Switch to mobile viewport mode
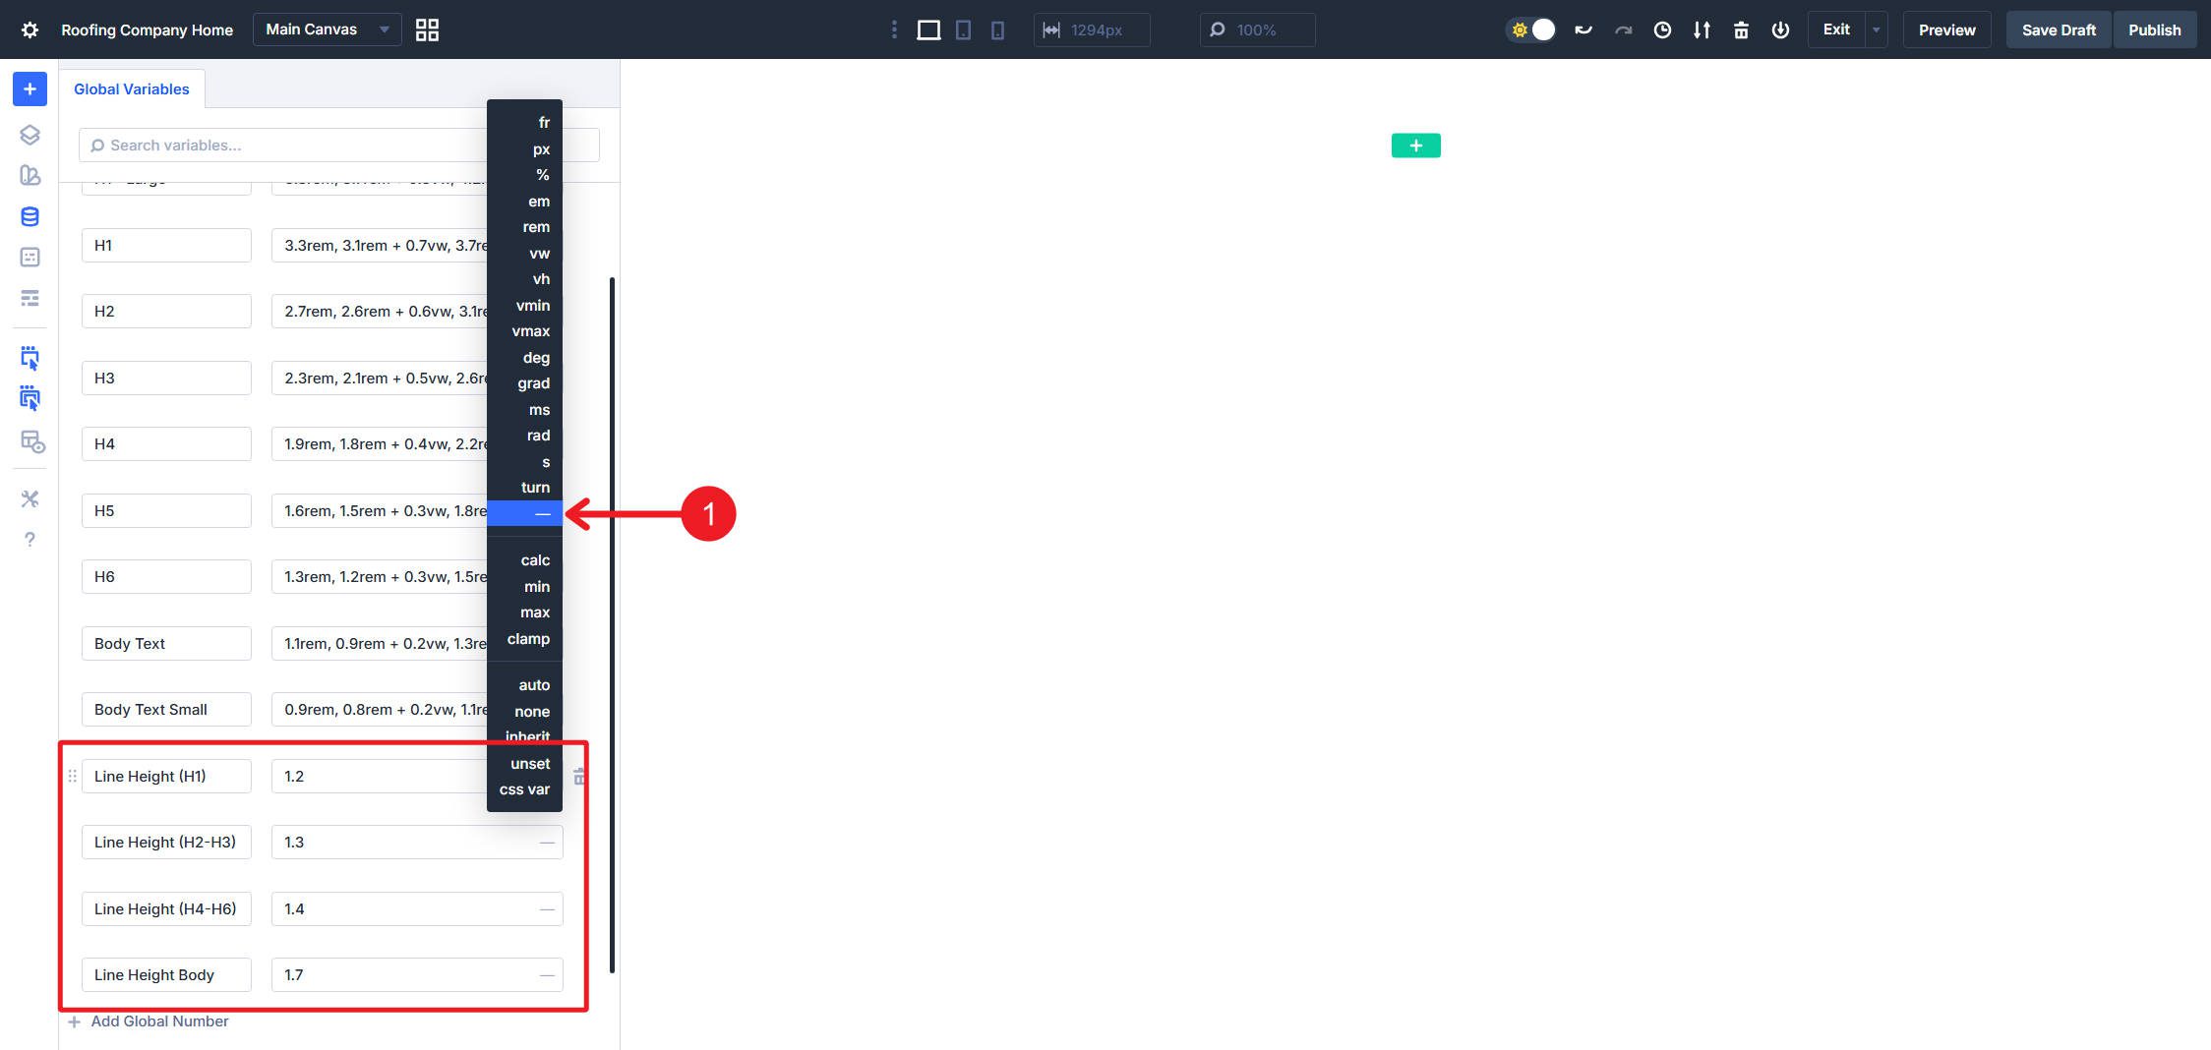 (997, 29)
